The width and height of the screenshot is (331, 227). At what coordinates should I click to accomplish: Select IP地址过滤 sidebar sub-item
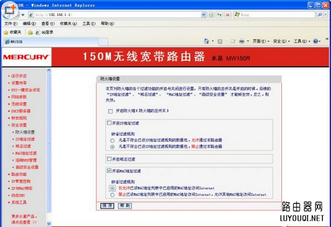(x=25, y=139)
